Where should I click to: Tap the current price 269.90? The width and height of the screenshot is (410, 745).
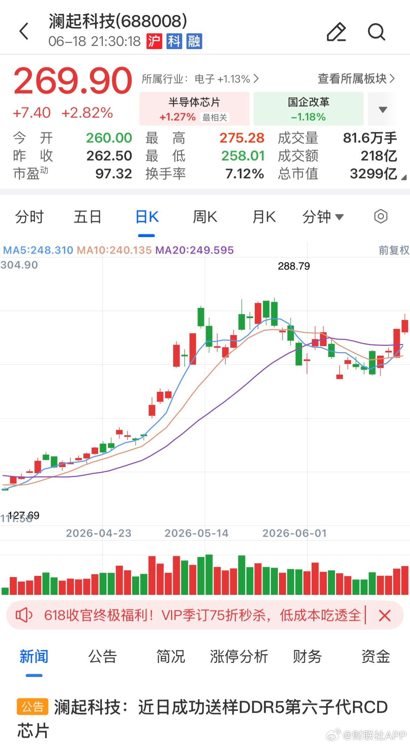point(73,81)
